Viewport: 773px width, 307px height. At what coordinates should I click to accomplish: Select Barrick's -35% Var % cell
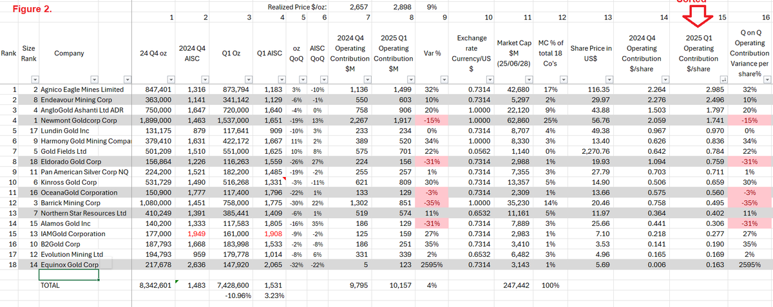(433, 203)
